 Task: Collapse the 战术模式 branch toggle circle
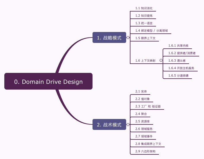[x=128, y=125]
